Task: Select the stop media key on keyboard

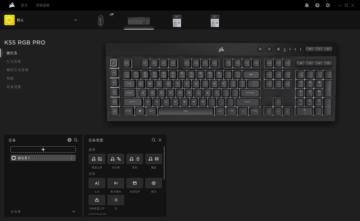Action: pyautogui.click(x=301, y=63)
